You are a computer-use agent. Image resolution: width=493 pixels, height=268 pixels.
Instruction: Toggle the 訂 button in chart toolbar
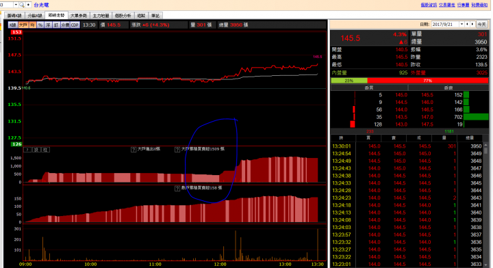coord(56,25)
